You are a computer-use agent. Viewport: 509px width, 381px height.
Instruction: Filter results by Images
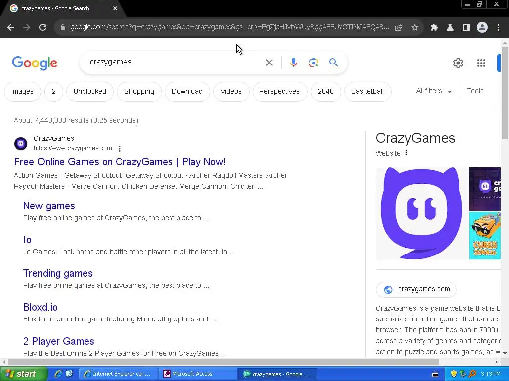tap(22, 92)
